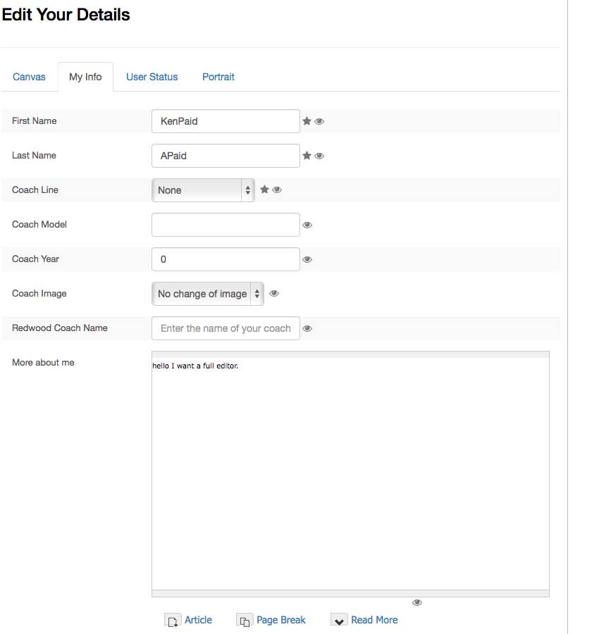
Task: Switch to the User Status tab
Action: pyautogui.click(x=152, y=77)
